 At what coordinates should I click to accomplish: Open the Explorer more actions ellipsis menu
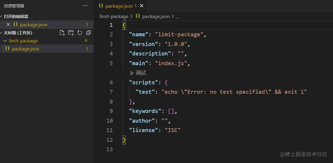pos(85,6)
